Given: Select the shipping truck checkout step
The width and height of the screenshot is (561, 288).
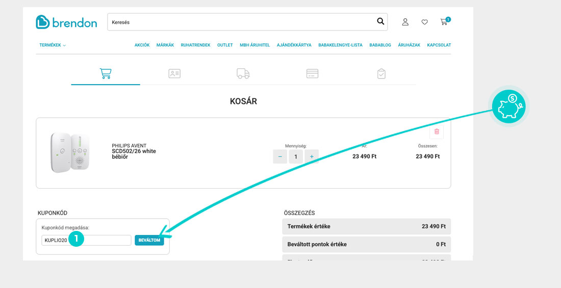Looking at the screenshot, I should [x=243, y=73].
